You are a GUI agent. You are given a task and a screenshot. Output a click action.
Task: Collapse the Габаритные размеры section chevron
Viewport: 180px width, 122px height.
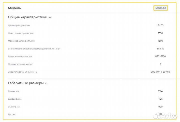pos(46,83)
